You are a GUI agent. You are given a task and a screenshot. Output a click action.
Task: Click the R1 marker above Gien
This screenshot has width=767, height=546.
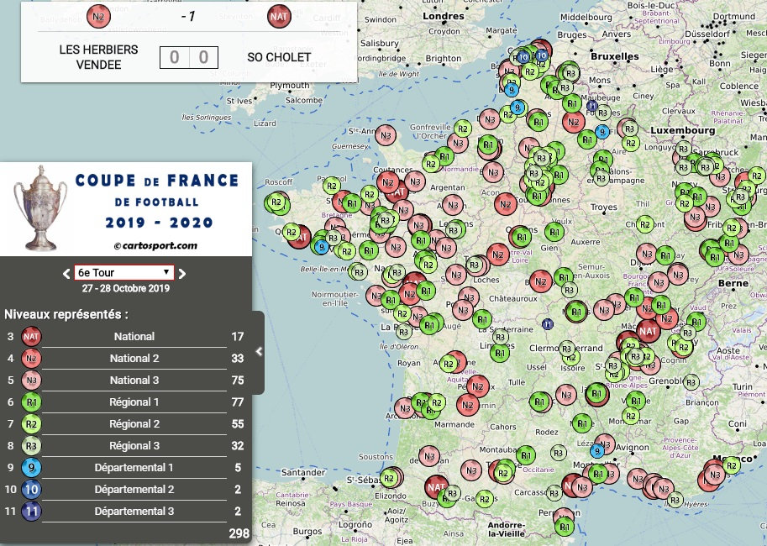554,232
